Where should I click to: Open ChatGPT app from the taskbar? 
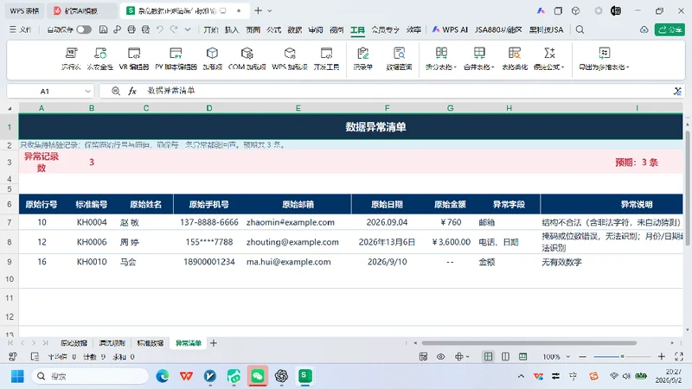point(281,376)
